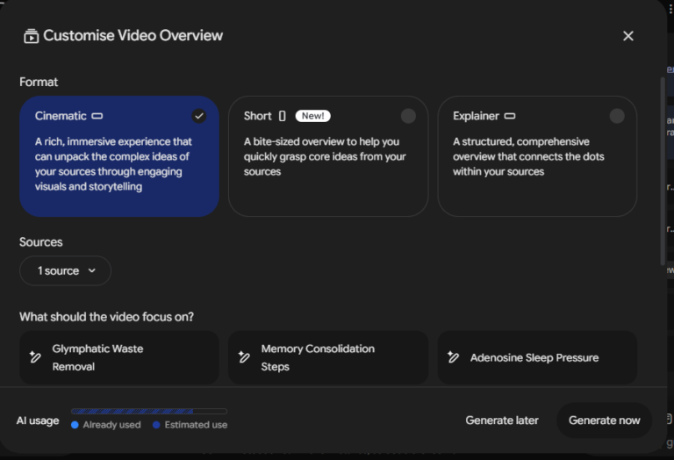
Task: Click the portrait icon next to Short
Action: tap(282, 116)
